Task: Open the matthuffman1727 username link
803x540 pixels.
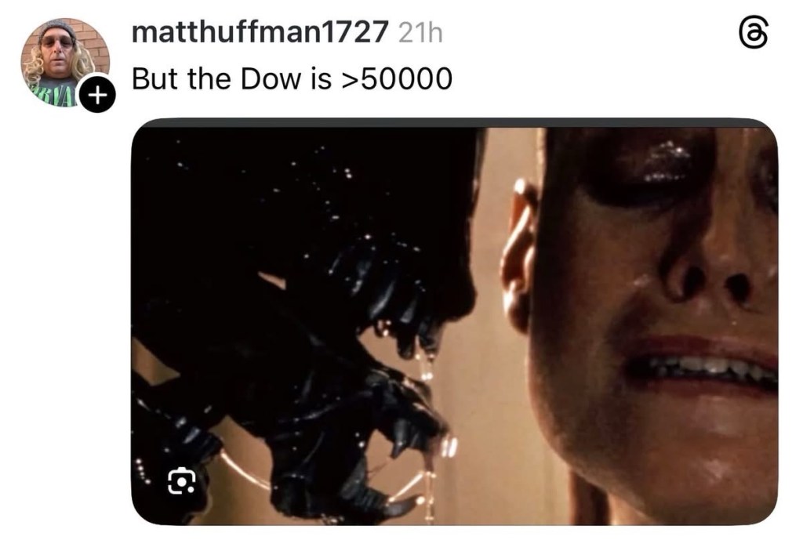Action: tap(260, 32)
